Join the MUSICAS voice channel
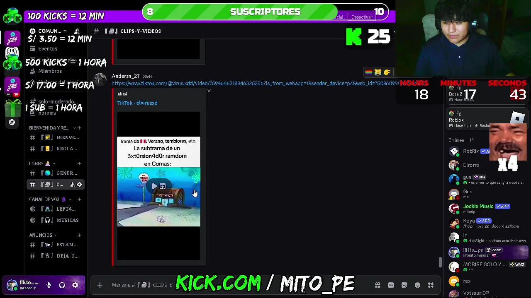The width and height of the screenshot is (531, 298). (x=56, y=220)
